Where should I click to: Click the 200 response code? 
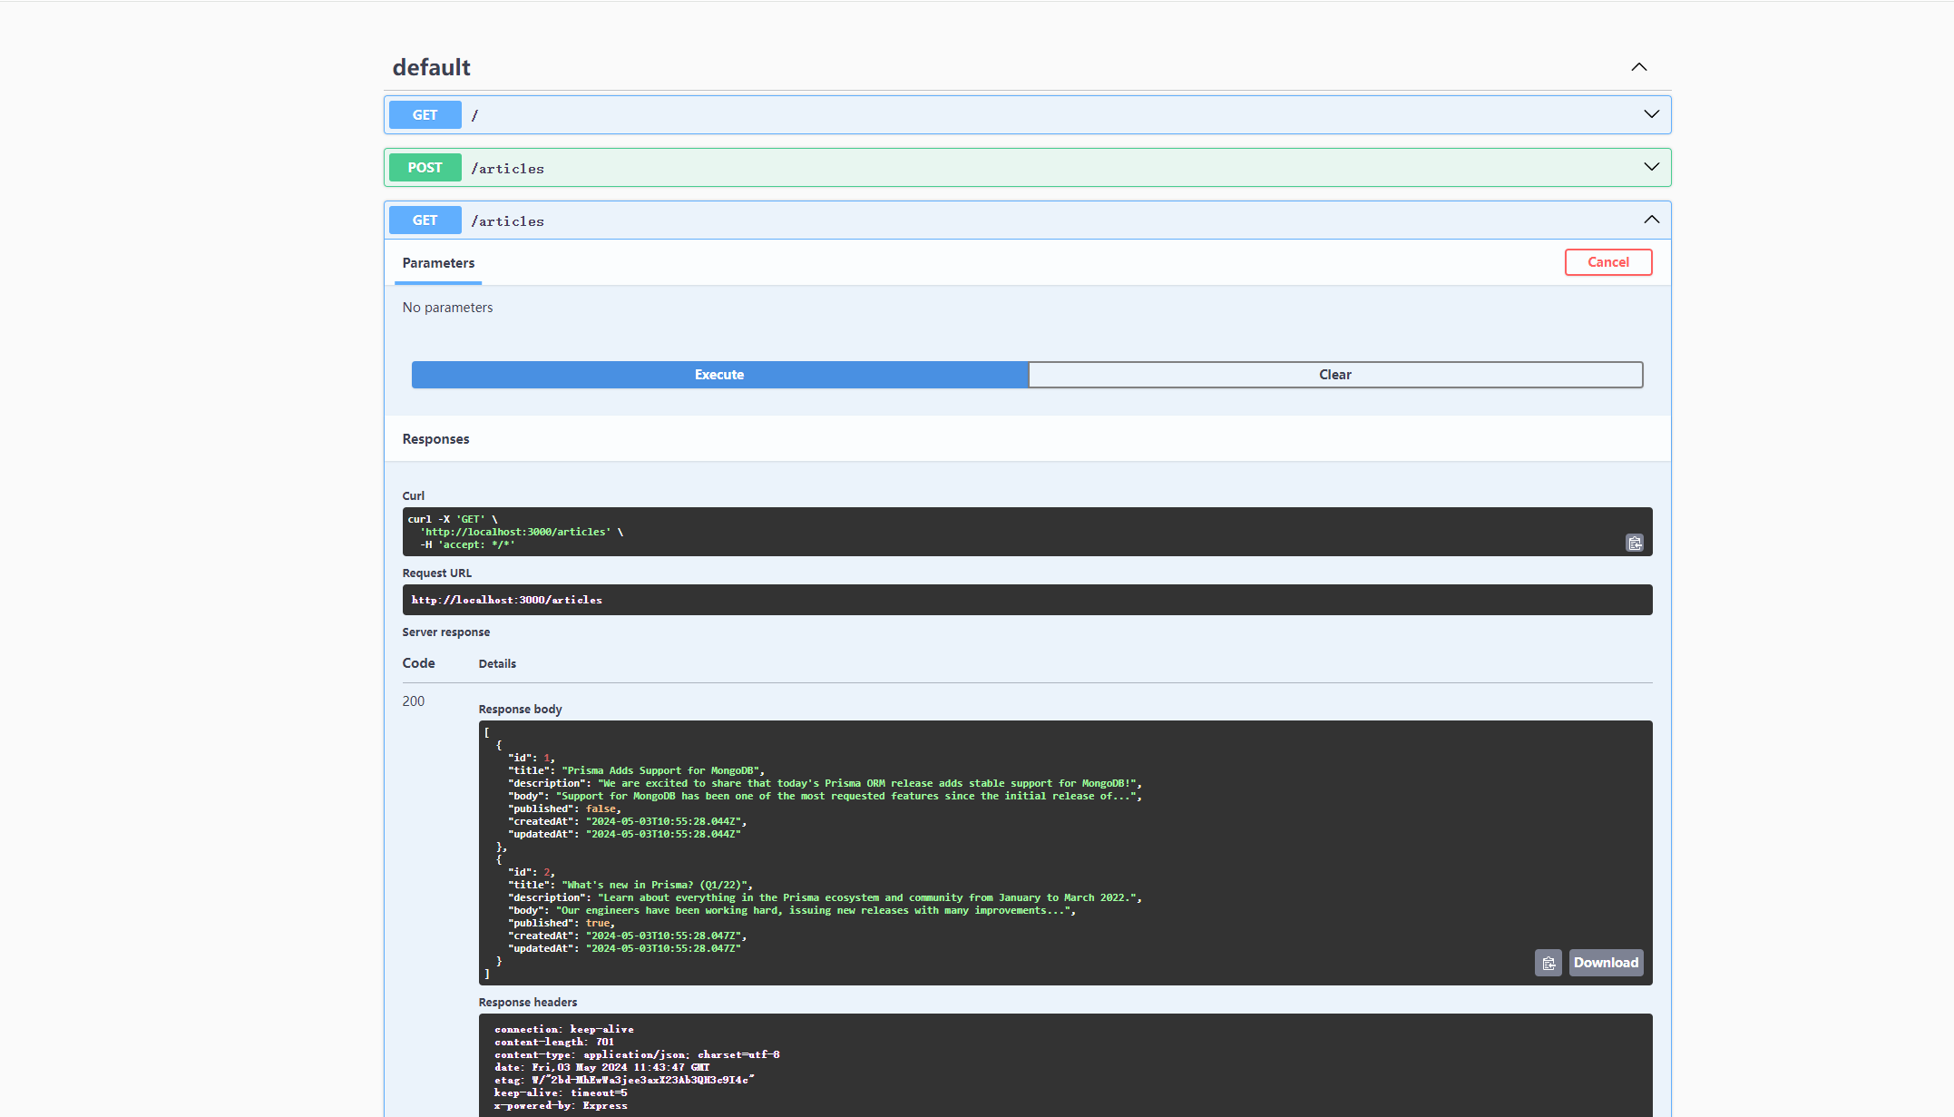[x=413, y=701]
